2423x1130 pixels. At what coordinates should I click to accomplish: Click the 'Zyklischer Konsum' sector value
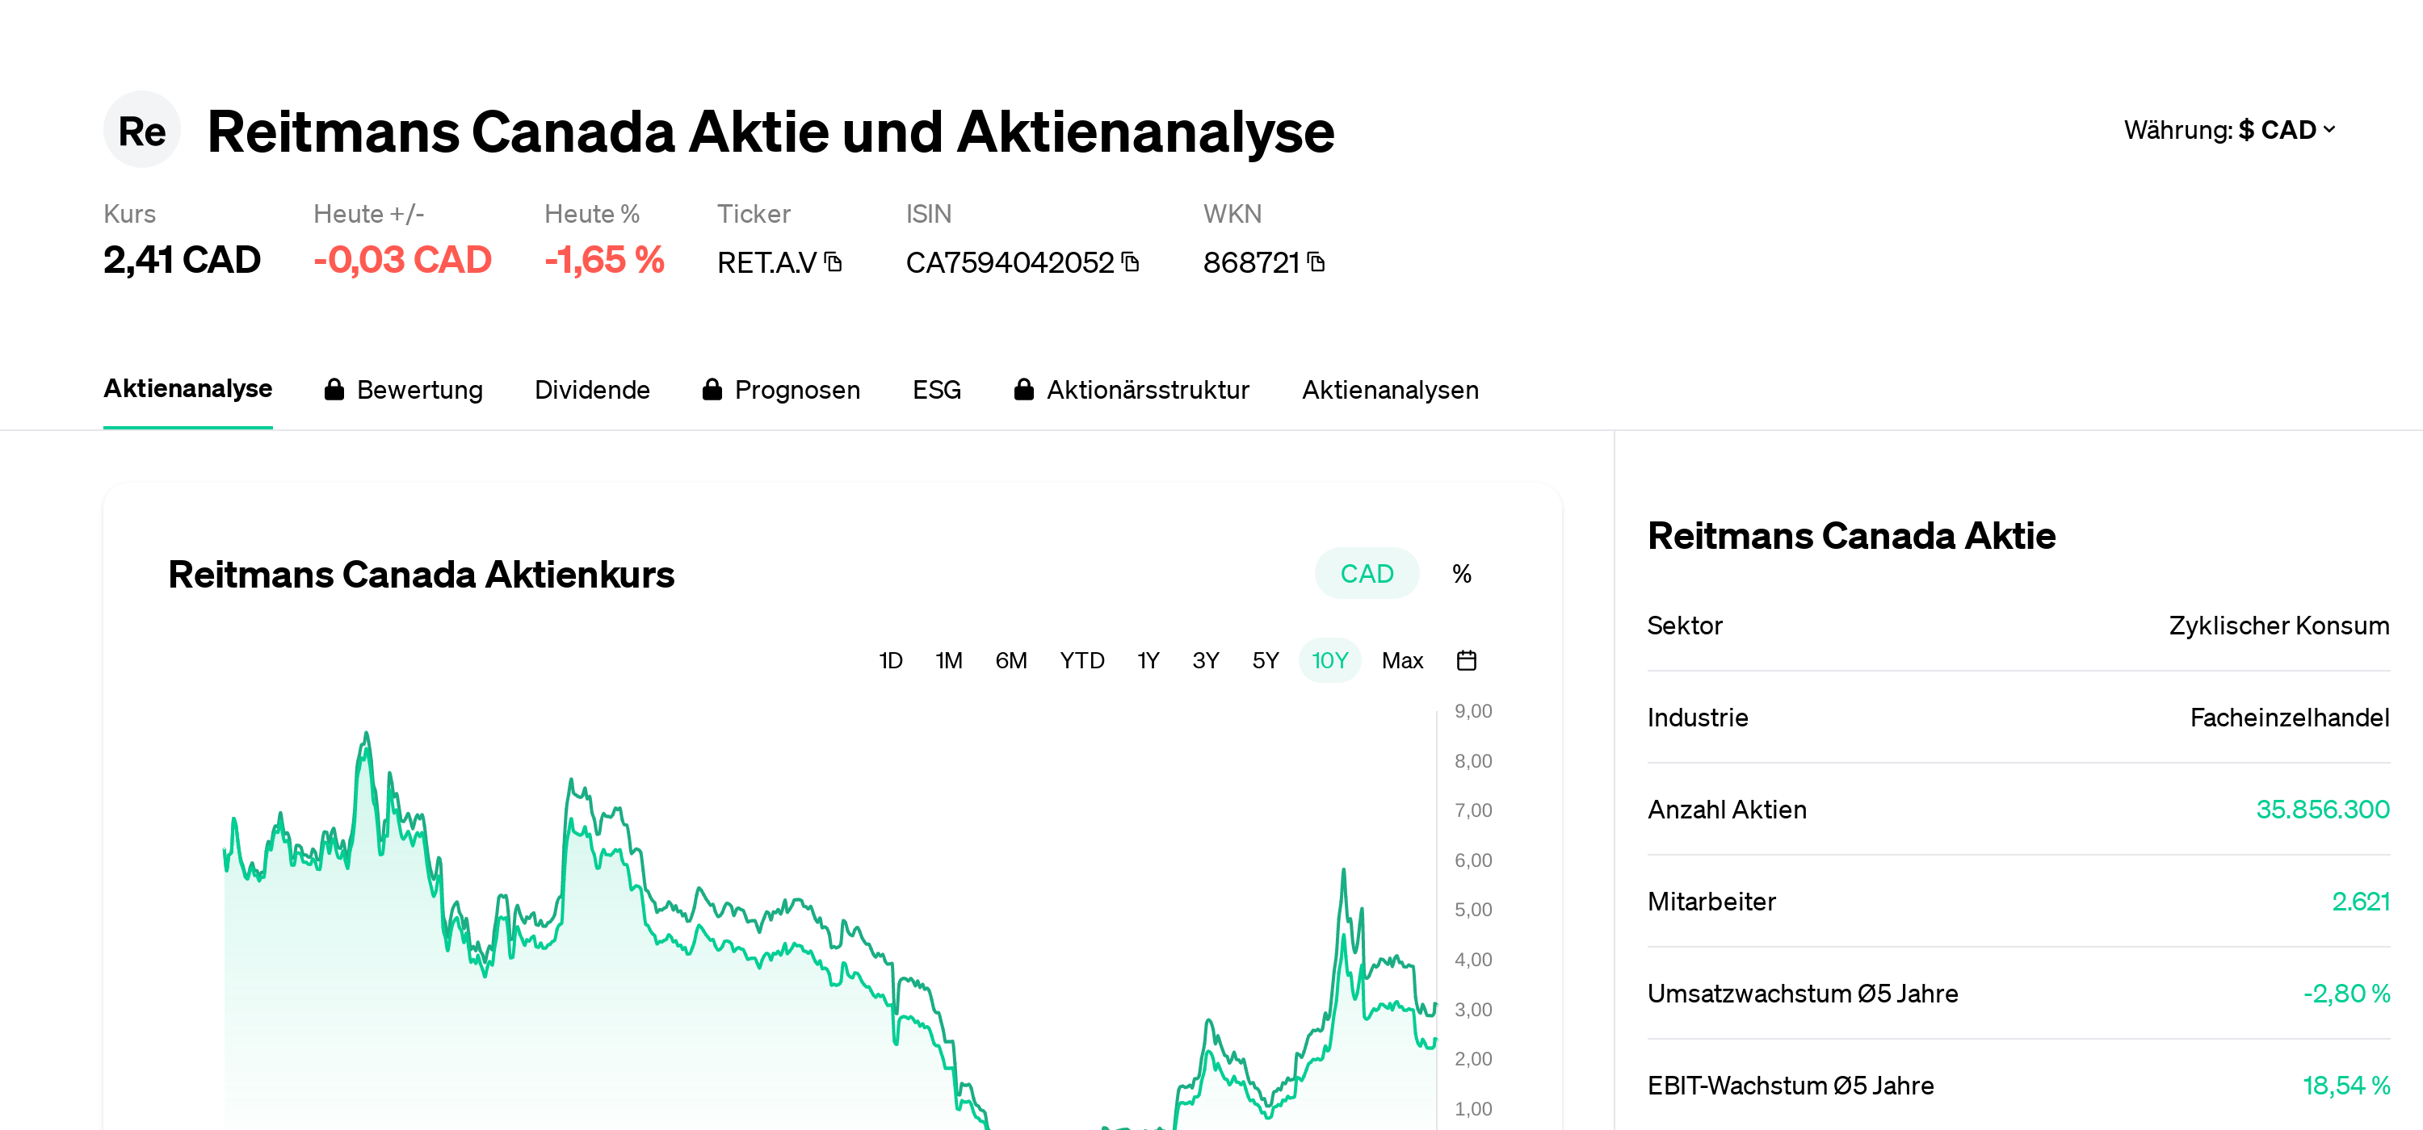tap(2279, 626)
